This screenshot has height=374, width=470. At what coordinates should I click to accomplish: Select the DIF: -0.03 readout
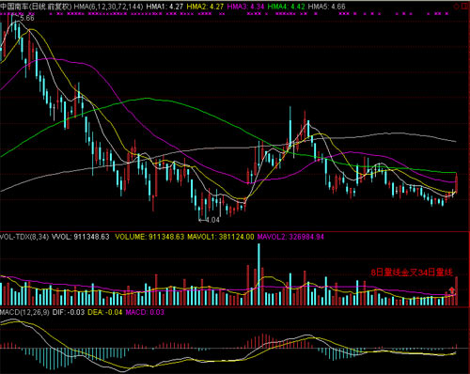tap(69, 312)
